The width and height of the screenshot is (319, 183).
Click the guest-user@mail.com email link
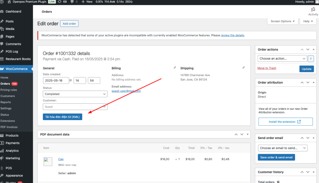click(x=126, y=91)
